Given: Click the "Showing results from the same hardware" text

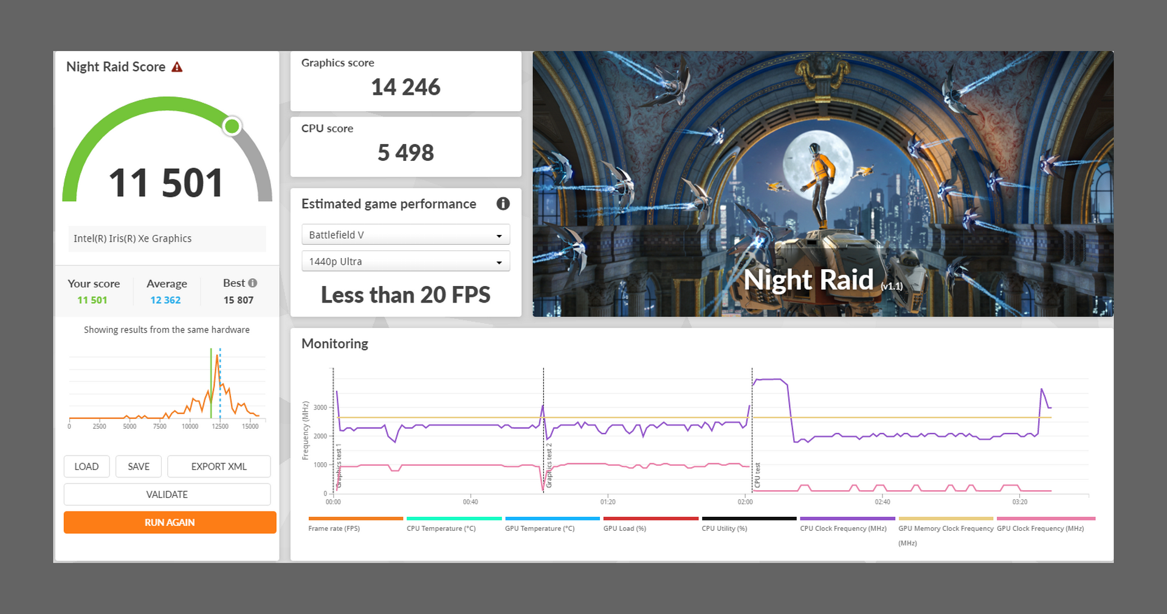Looking at the screenshot, I should [167, 330].
